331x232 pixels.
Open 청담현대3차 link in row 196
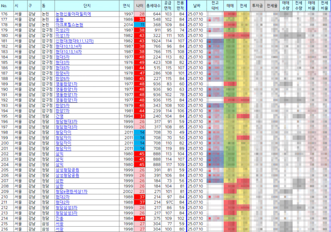[66, 122]
